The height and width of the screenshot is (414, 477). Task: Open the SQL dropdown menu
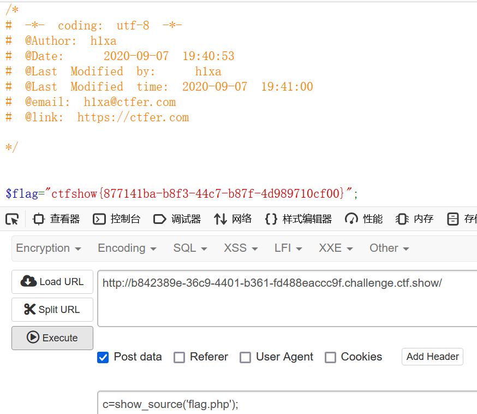click(x=190, y=248)
